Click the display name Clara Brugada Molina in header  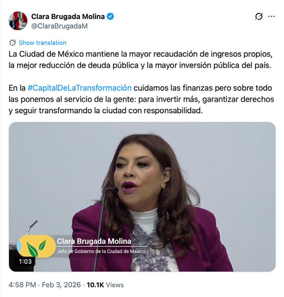point(68,17)
